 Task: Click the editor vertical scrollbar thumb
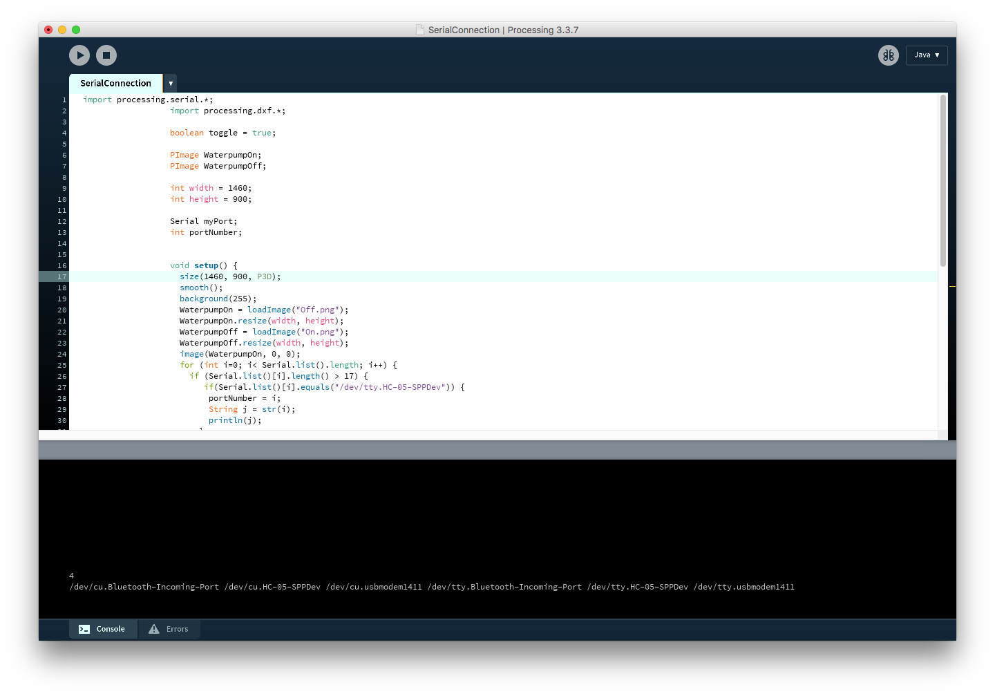click(943, 181)
